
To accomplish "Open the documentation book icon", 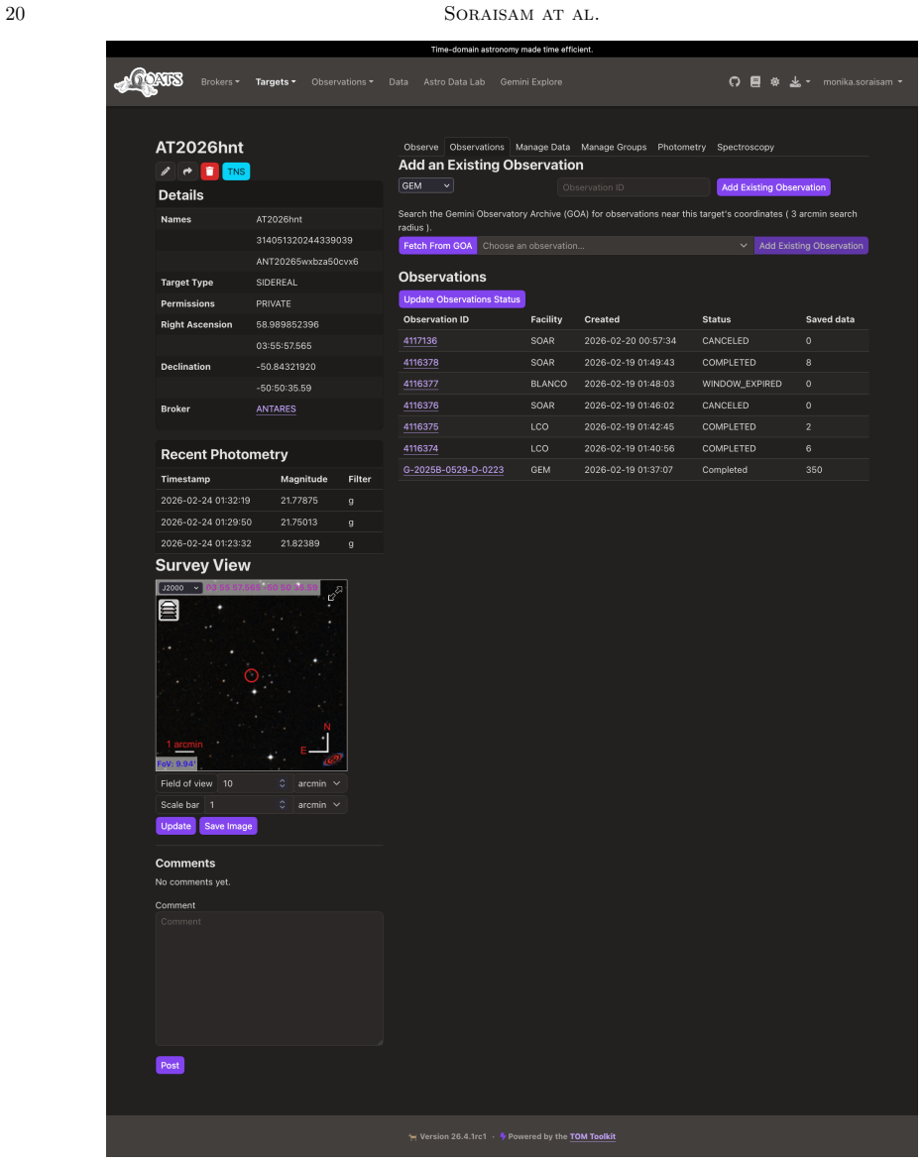I will point(754,81).
